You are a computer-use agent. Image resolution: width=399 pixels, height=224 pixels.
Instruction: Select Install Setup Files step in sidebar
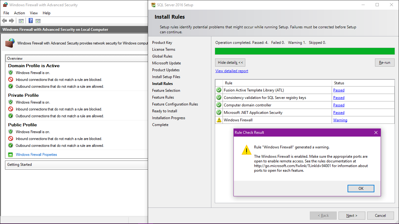click(x=166, y=77)
